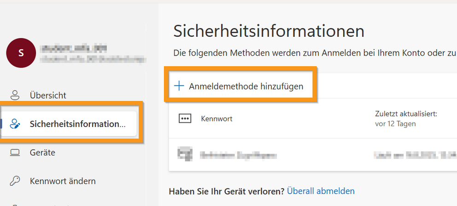Click the plus icon to add sign-in method
This screenshot has height=206, width=457.
pos(178,86)
